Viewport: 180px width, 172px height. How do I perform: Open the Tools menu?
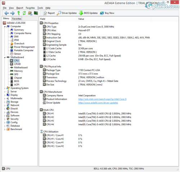[40, 8]
